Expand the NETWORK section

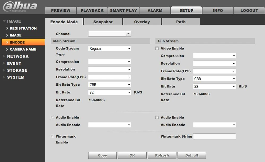pos(18,56)
